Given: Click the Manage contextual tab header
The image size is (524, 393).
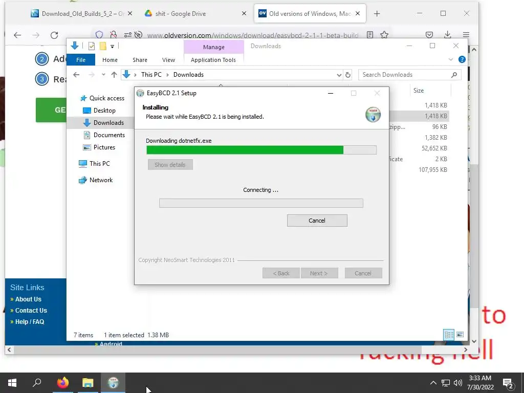Looking at the screenshot, I should (214, 47).
